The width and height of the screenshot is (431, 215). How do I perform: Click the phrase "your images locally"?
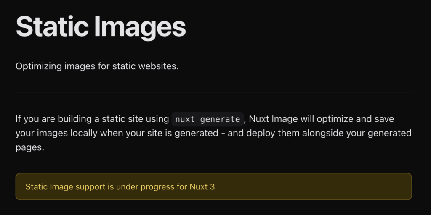point(56,134)
